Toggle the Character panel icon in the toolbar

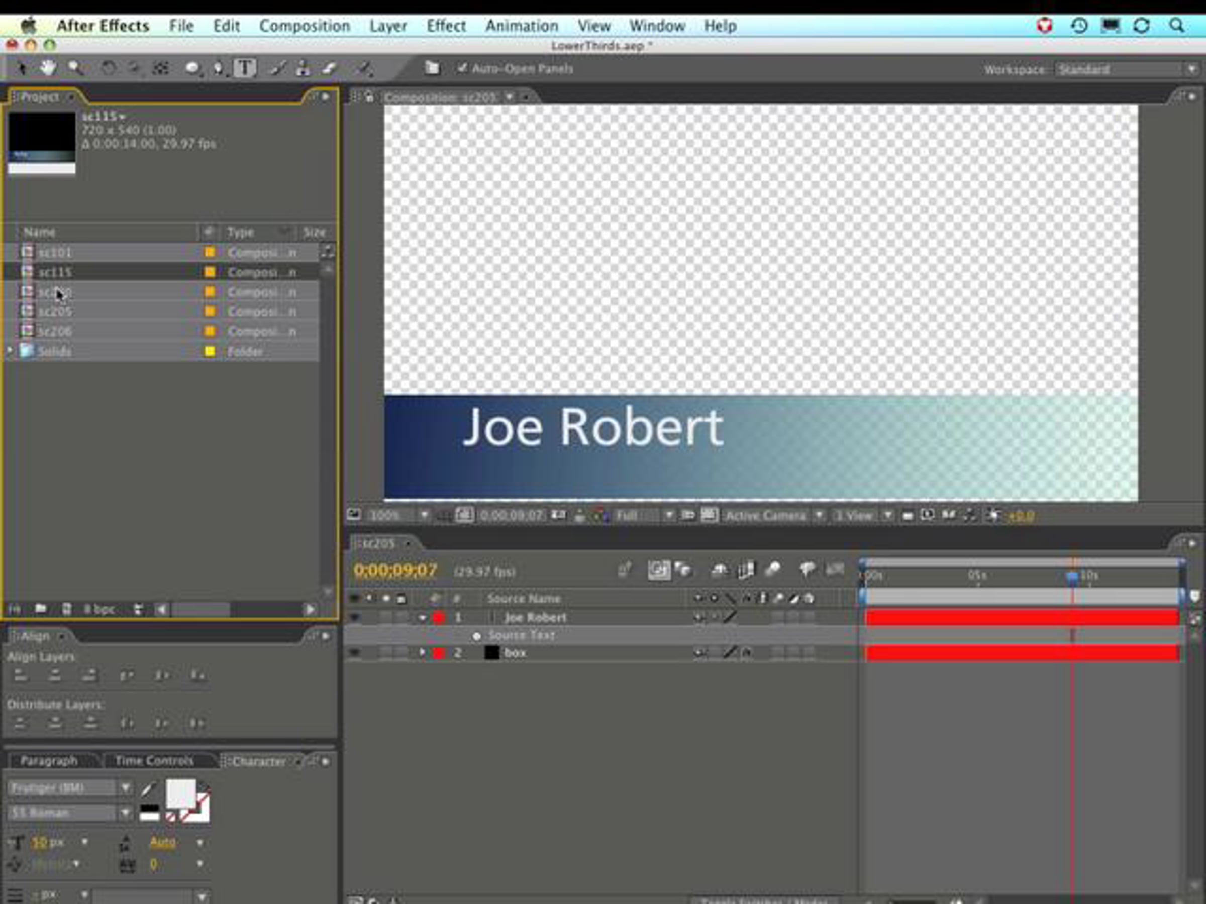(x=432, y=68)
